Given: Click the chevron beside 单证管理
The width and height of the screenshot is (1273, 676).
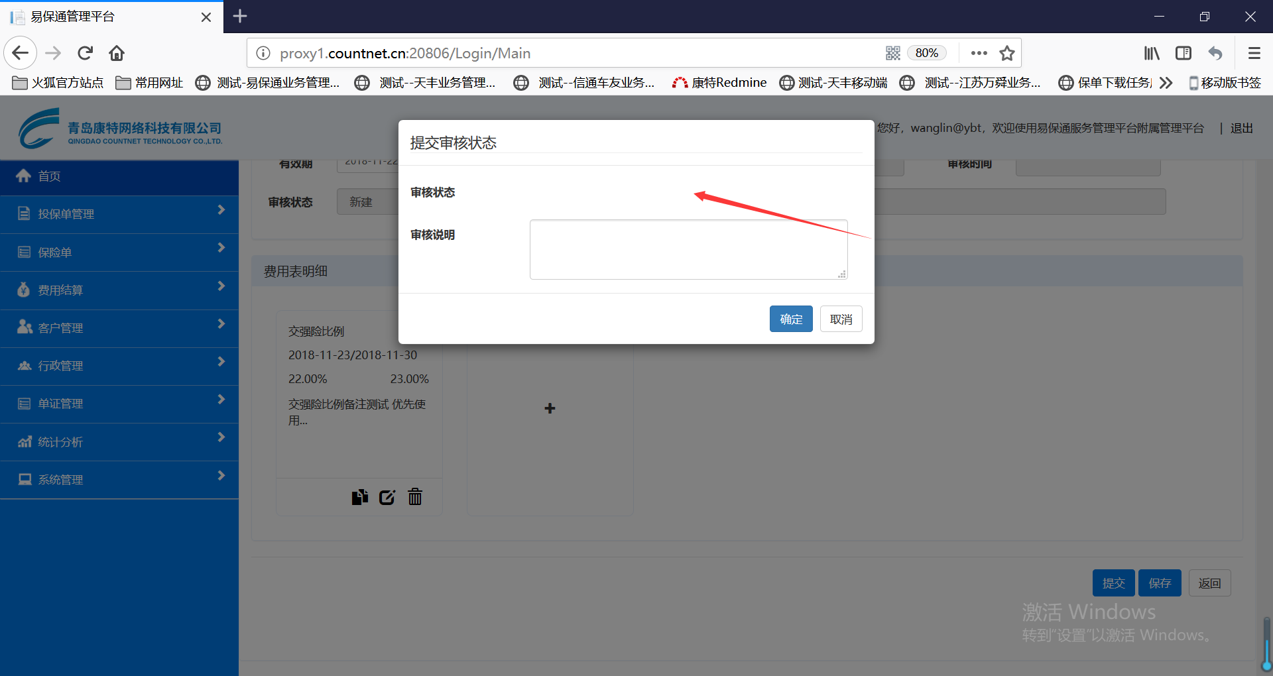Looking at the screenshot, I should pyautogui.click(x=221, y=400).
